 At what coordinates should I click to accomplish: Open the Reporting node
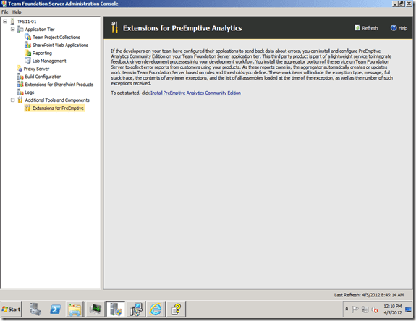pyautogui.click(x=42, y=53)
